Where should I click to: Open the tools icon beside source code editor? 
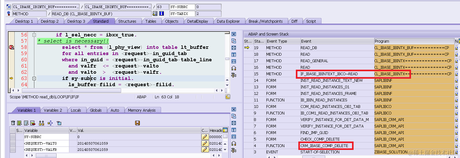pyautogui.click(x=234, y=75)
